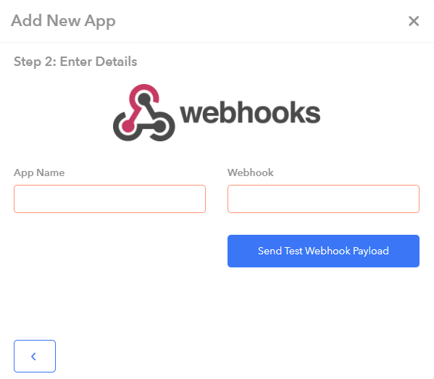Click the "Step 2: Enter Details" heading

coord(75,62)
